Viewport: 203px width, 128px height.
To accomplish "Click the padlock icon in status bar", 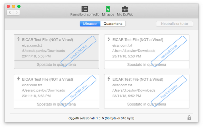I will pyautogui.click(x=189, y=118).
